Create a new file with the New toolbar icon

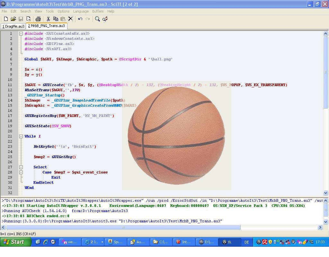coord(6,19)
